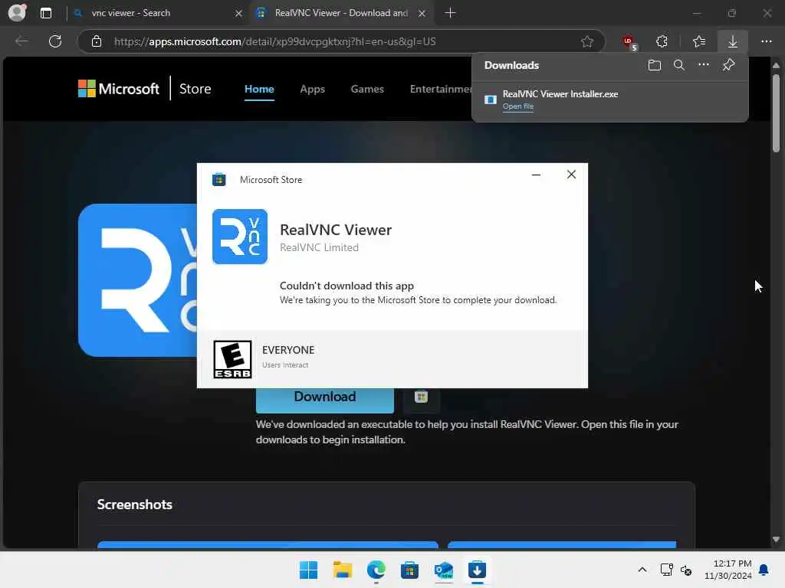Open Outlook from taskbar

(x=444, y=570)
